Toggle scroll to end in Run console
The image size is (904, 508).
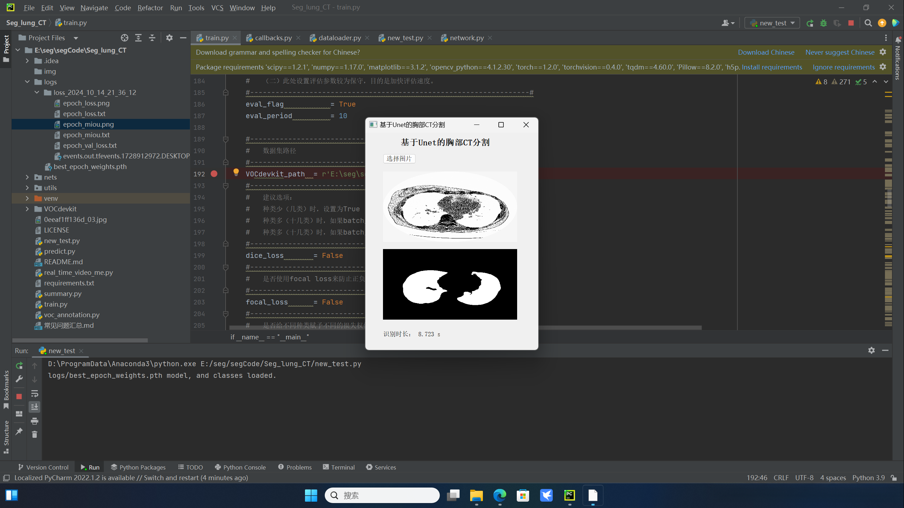[34, 407]
